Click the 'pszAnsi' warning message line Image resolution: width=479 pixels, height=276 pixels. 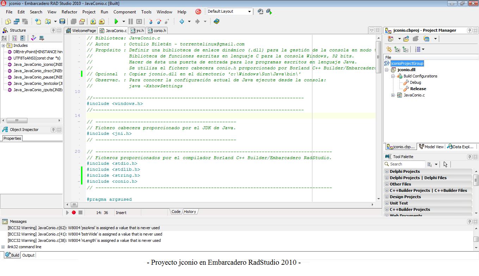(83, 228)
